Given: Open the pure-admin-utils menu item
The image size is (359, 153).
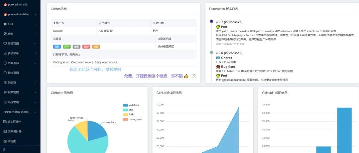Looking at the screenshot, I should point(20,4).
